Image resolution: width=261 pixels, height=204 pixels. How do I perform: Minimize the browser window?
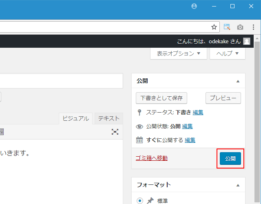click(214, 7)
